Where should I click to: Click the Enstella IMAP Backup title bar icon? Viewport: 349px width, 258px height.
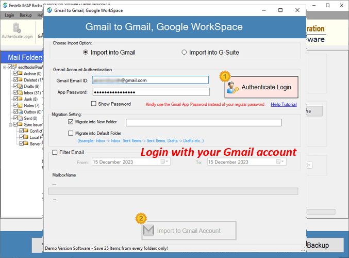[x=5, y=5]
